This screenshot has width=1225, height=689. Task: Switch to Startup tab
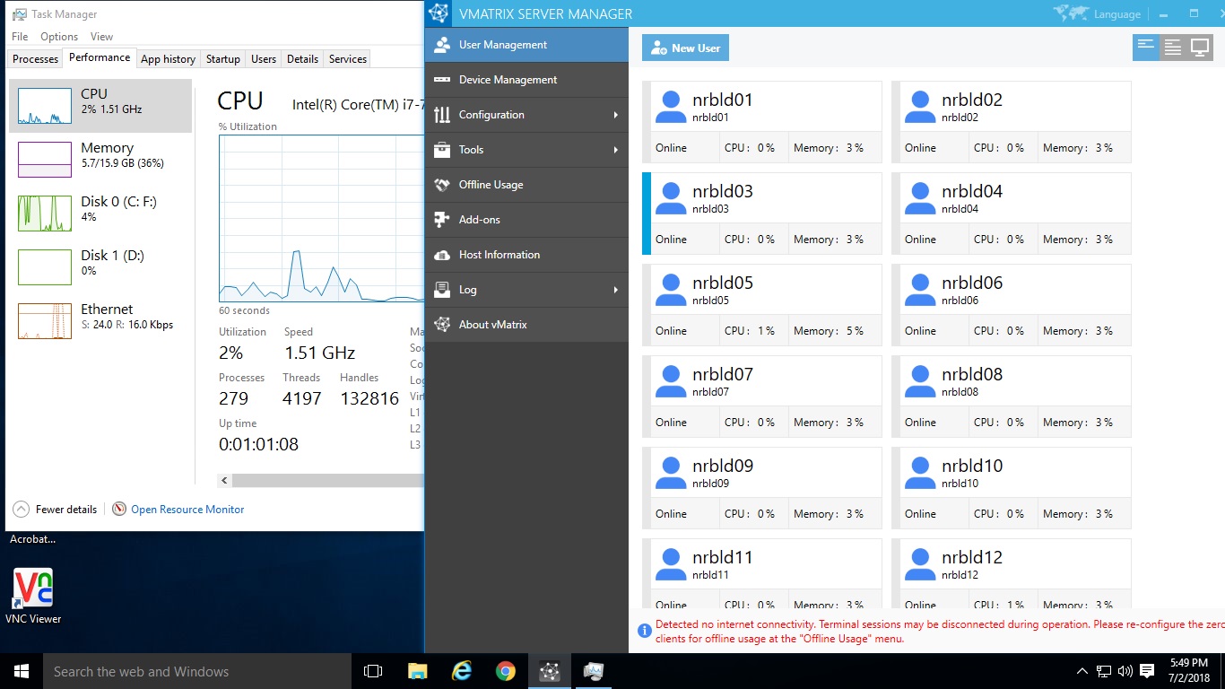point(223,59)
